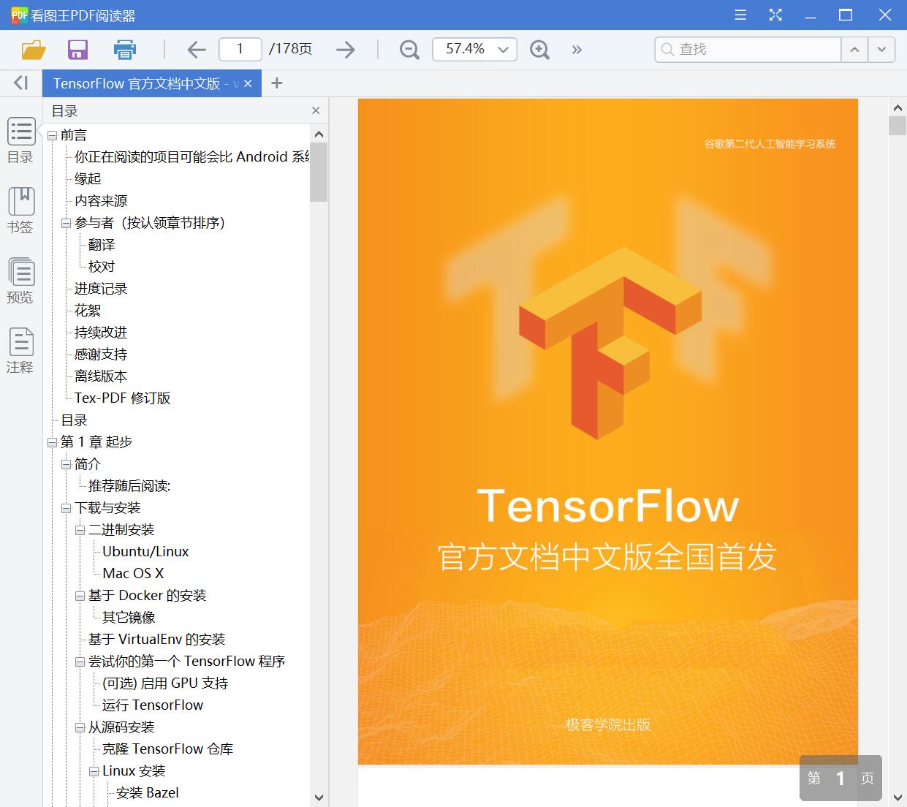The height and width of the screenshot is (807, 907).
Task: Click the 查找 search field
Action: tap(748, 49)
